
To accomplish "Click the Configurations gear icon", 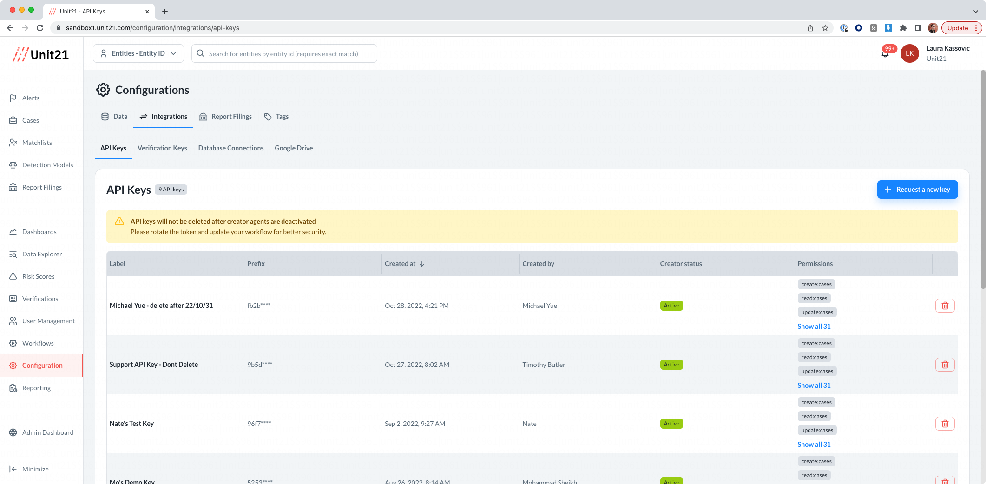I will [x=103, y=90].
